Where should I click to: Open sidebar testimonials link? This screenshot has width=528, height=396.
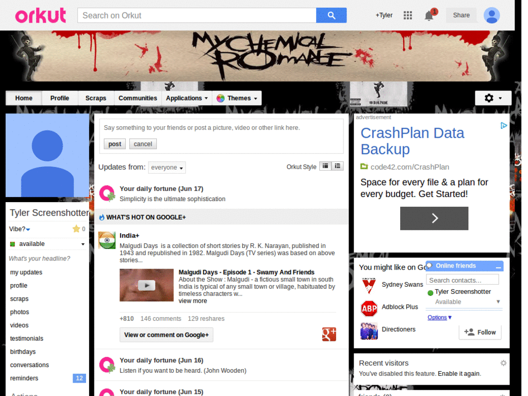click(x=27, y=338)
